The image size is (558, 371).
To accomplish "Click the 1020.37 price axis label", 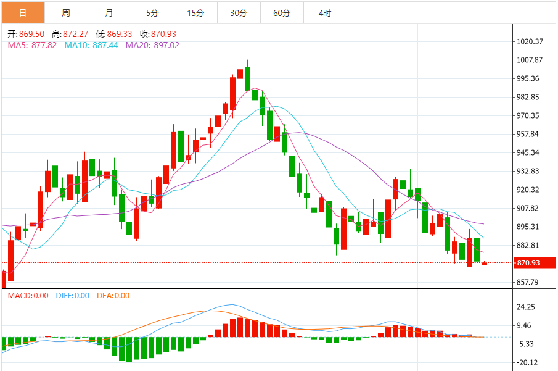I will [x=530, y=41].
